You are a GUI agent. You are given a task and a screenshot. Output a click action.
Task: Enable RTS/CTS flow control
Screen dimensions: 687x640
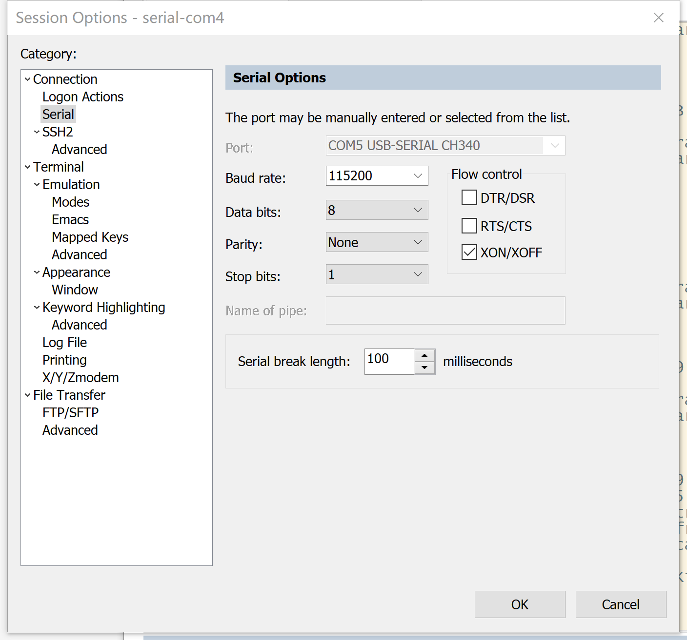pos(469,226)
